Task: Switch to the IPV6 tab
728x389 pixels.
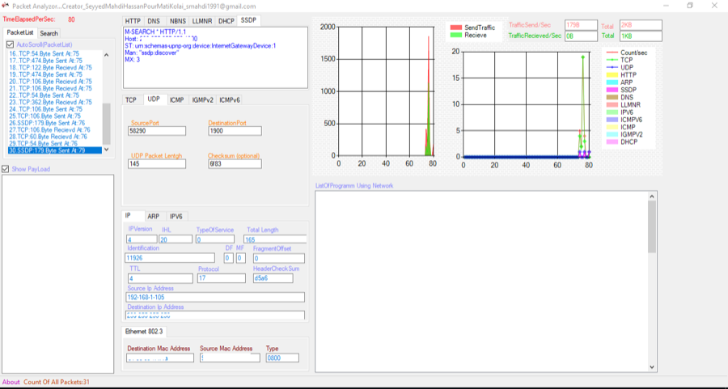Action: tap(176, 217)
